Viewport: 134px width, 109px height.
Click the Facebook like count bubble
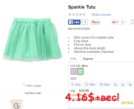tap(85, 22)
